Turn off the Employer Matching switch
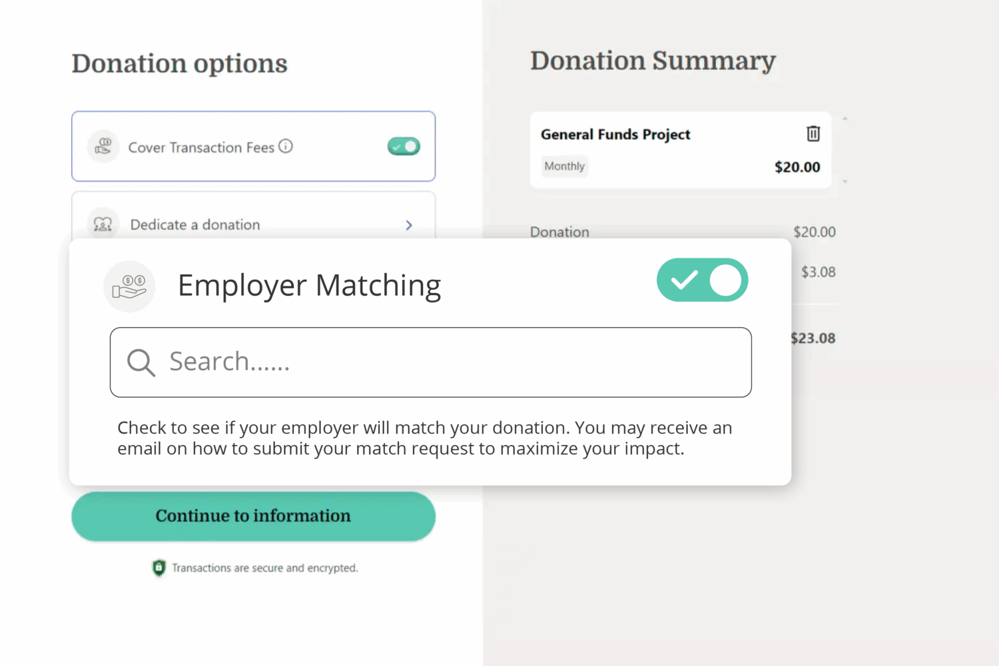999x666 pixels. [x=703, y=280]
